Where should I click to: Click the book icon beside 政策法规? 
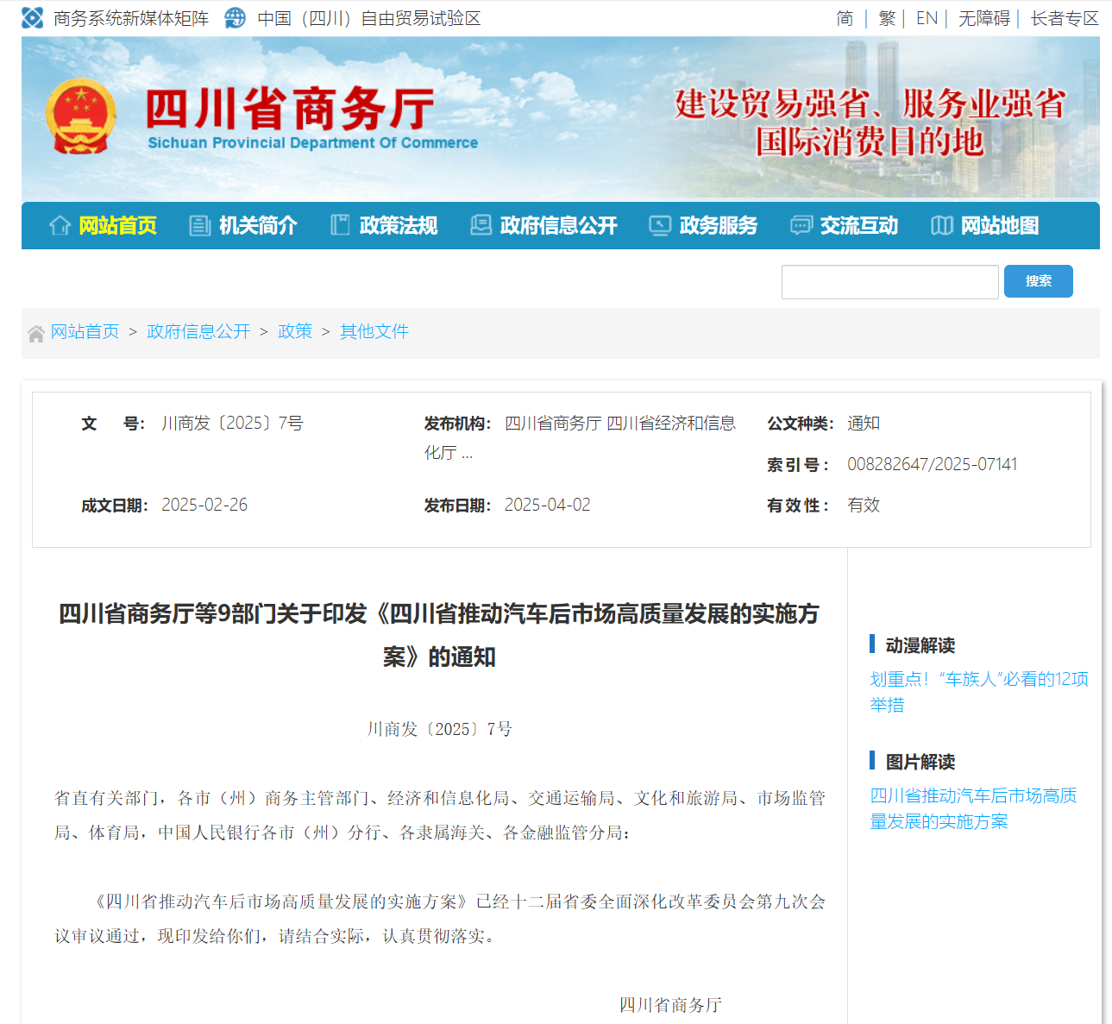(x=340, y=225)
